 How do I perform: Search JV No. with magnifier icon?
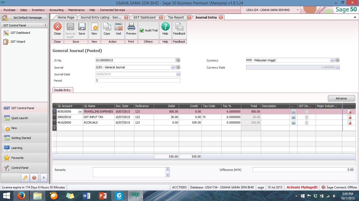point(178,60)
